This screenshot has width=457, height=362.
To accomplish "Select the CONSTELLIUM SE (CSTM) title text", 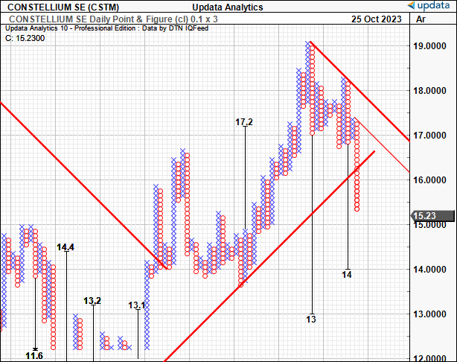I will click(x=63, y=7).
